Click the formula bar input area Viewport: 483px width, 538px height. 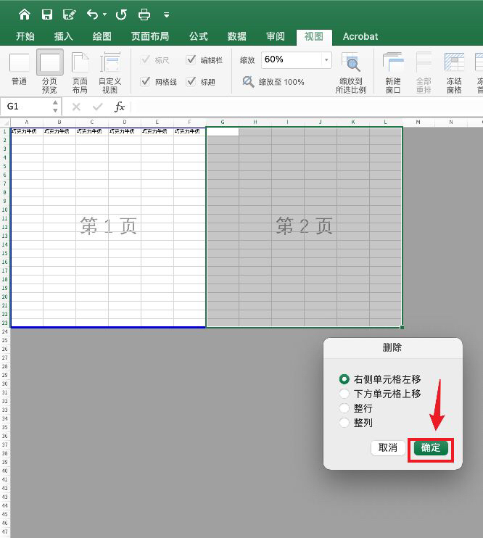click(307, 107)
